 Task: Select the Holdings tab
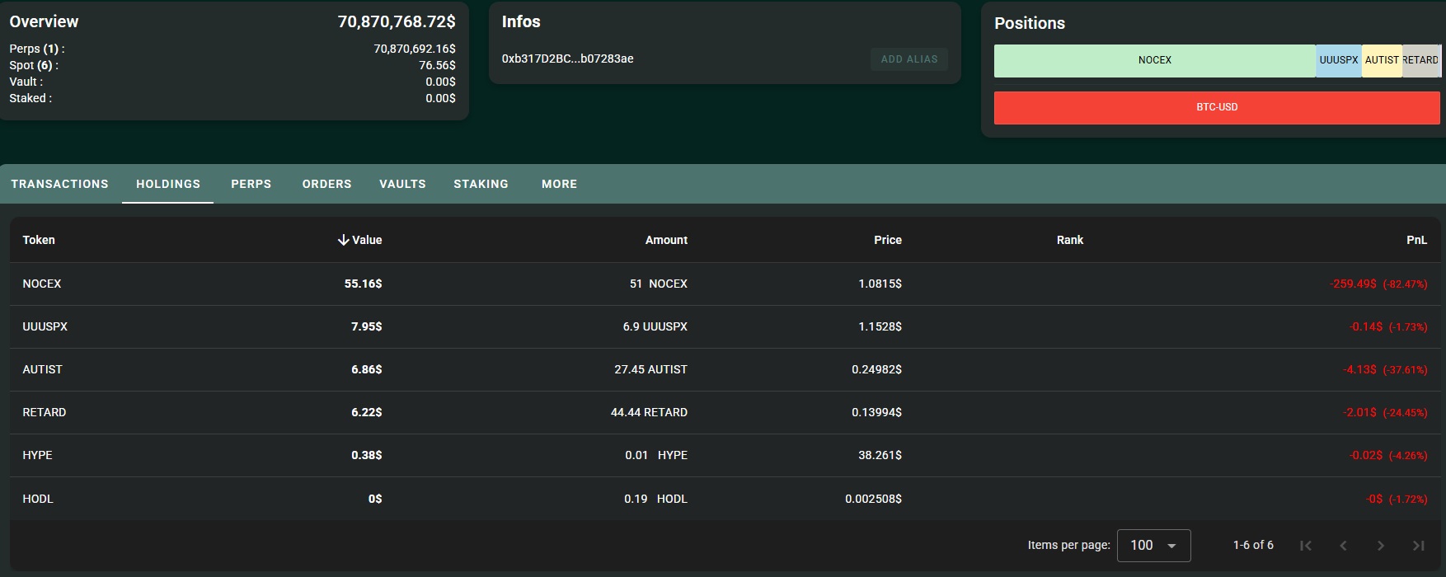coord(168,184)
